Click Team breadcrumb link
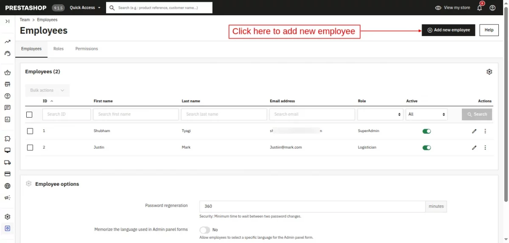The image size is (509, 243). click(25, 20)
